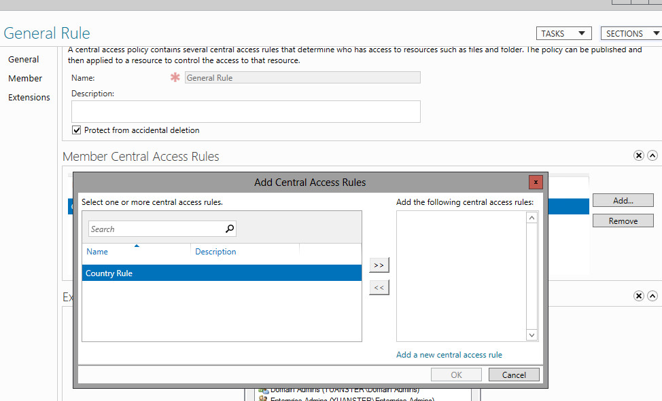Click the magnifier search icon
This screenshot has width=662, height=401.
coord(230,229)
